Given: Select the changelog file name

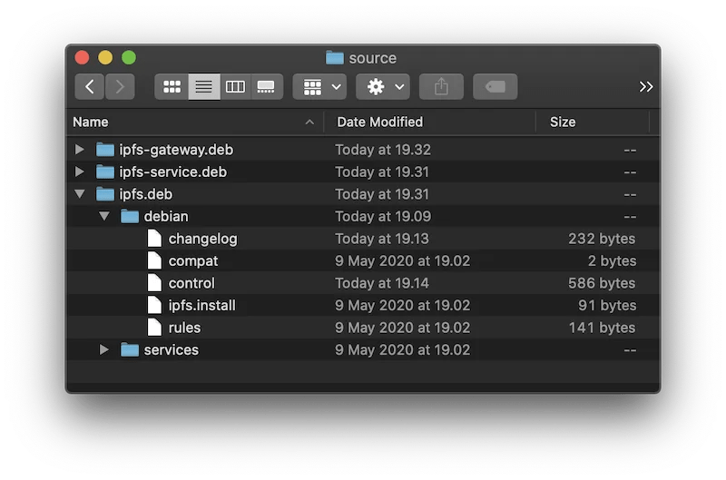Looking at the screenshot, I should click(x=202, y=239).
